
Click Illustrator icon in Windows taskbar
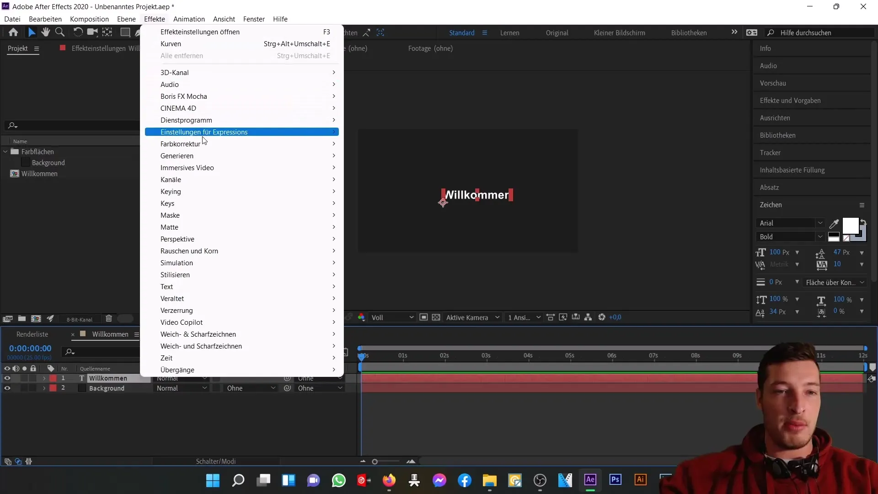pos(640,480)
